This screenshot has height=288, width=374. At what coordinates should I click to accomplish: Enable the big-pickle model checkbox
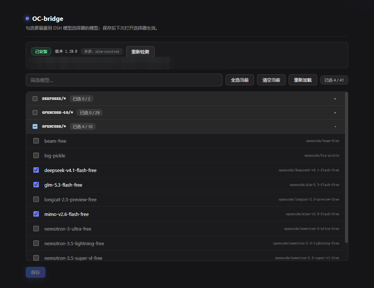click(36, 156)
